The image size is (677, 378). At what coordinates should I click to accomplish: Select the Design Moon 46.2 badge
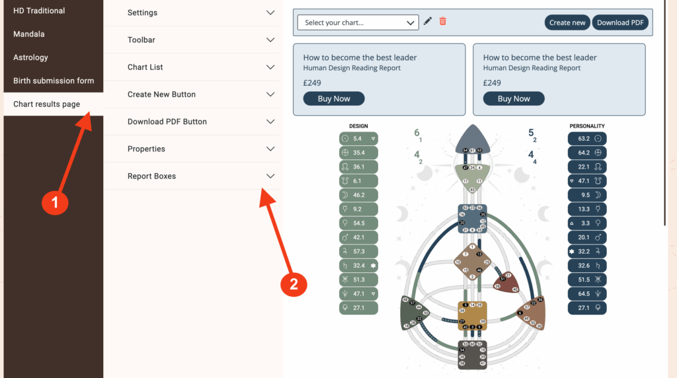pos(358,195)
